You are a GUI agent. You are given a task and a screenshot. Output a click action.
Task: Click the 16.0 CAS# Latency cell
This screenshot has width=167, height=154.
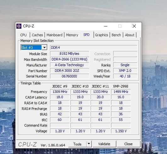(121, 97)
